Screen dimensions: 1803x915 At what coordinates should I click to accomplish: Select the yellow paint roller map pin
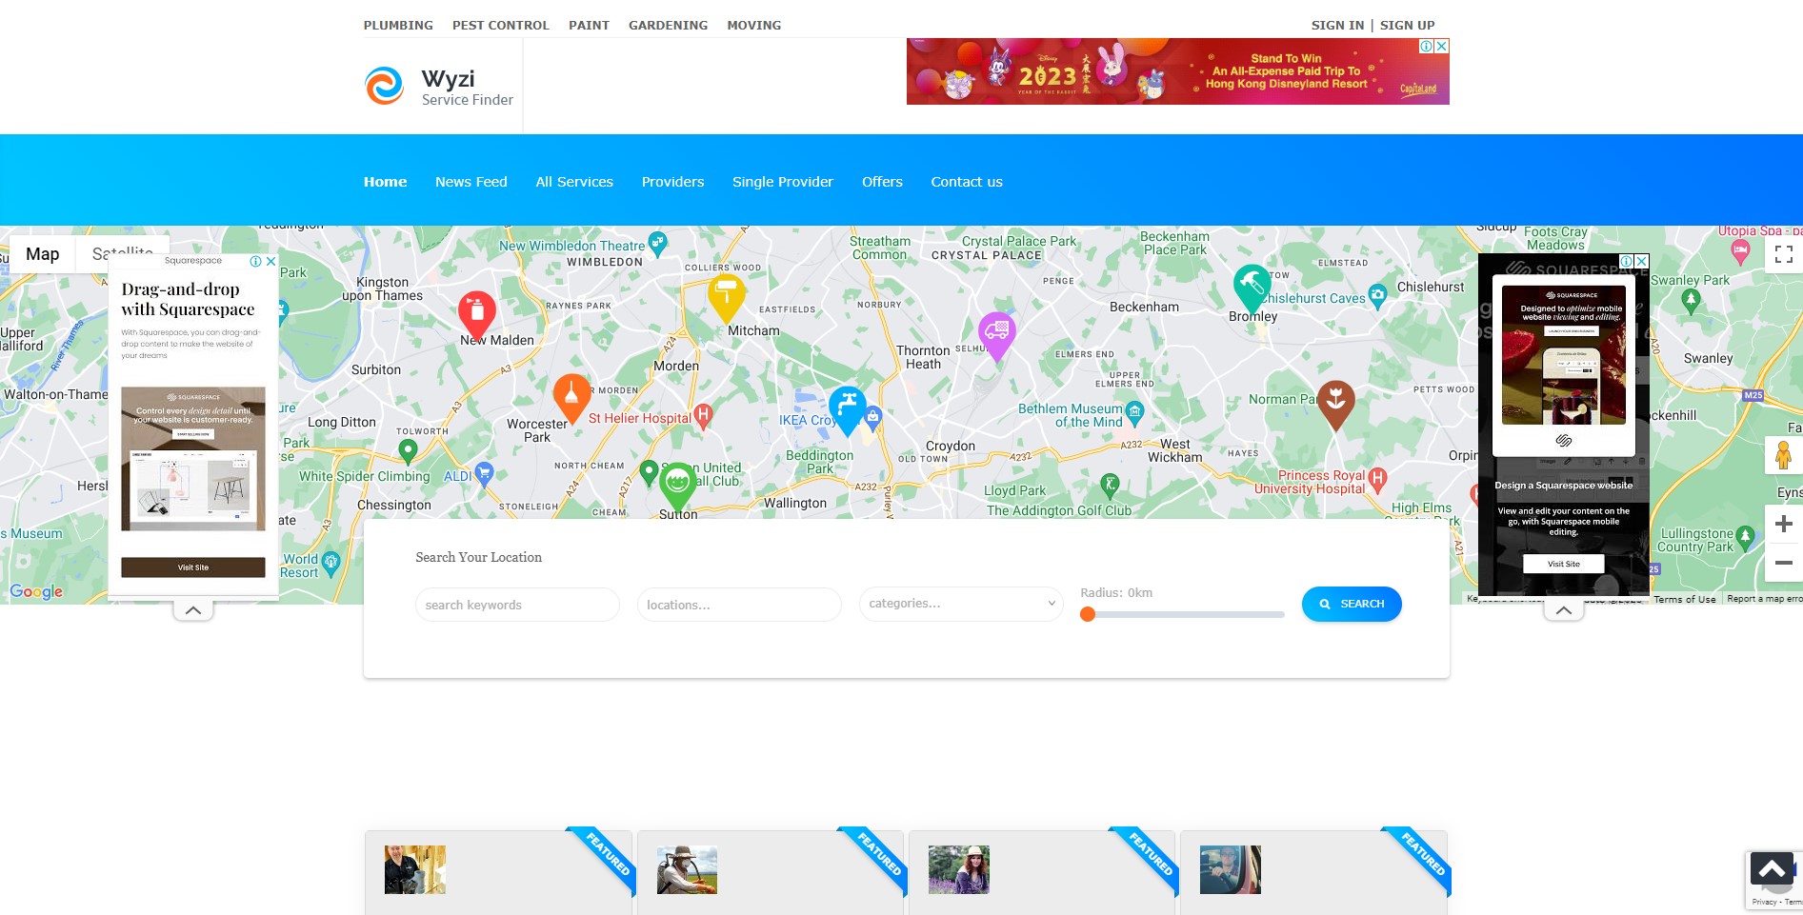727,298
